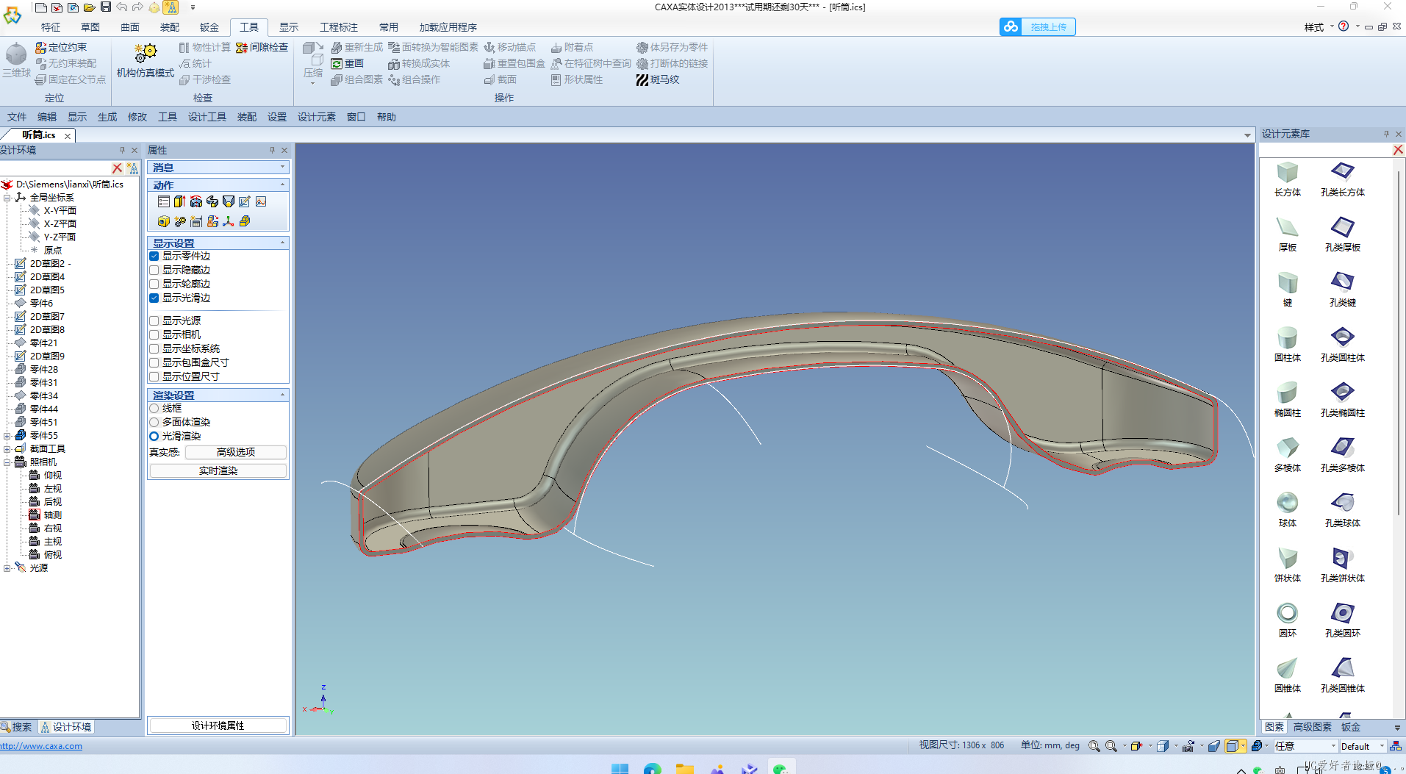Image resolution: width=1406 pixels, height=774 pixels.
Task: Enable 显示相机 checkbox
Action: 154,335
